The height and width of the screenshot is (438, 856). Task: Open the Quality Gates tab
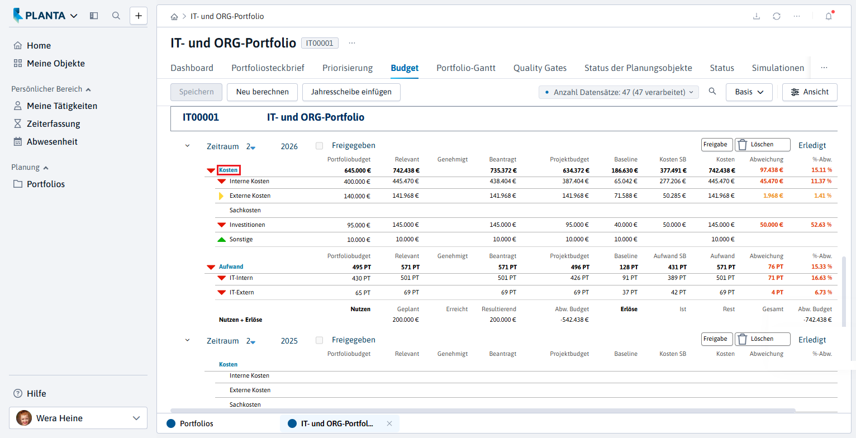coord(540,68)
